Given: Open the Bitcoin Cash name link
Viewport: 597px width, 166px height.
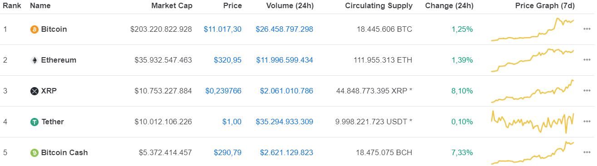Looking at the screenshot, I should coord(64,152).
